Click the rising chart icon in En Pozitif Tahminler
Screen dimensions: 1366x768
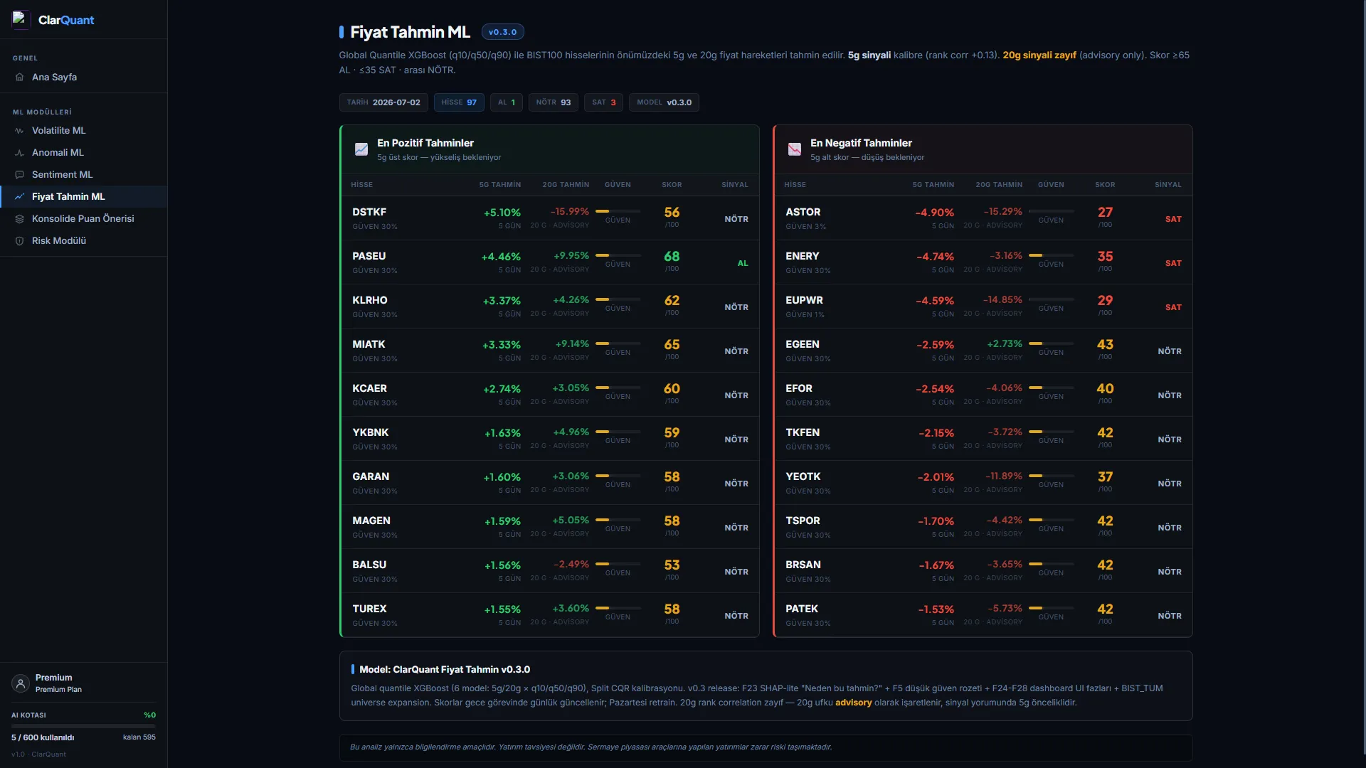tap(361, 149)
